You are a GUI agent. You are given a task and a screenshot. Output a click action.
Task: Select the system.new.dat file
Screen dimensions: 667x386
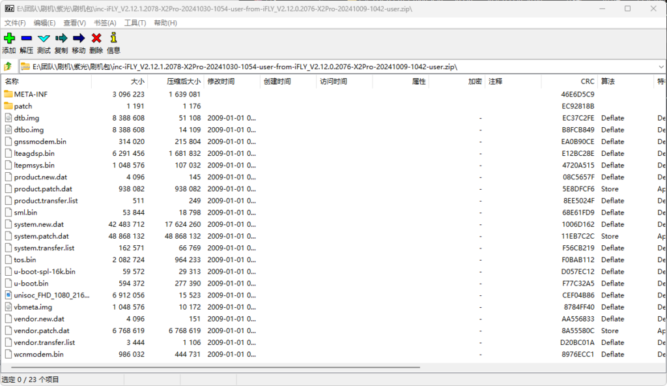tap(38, 224)
